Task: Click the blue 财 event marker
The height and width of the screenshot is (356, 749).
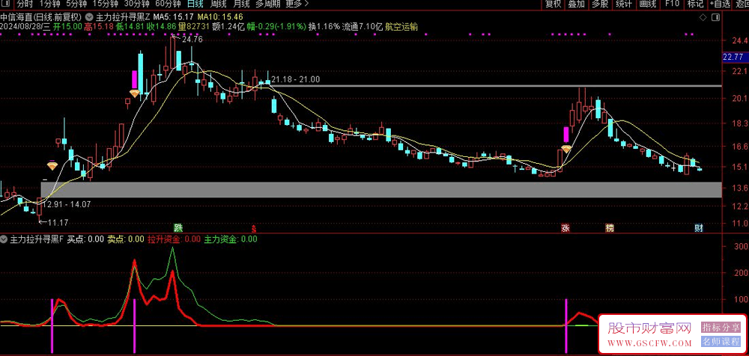Action: pyautogui.click(x=698, y=227)
